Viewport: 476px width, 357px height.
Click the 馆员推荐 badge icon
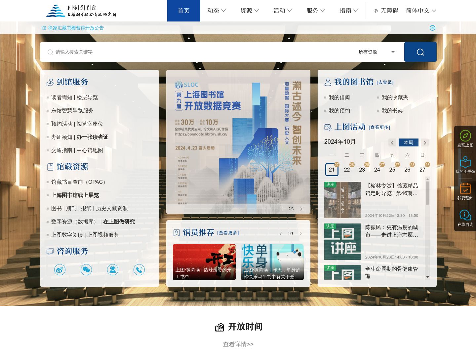coord(177,233)
